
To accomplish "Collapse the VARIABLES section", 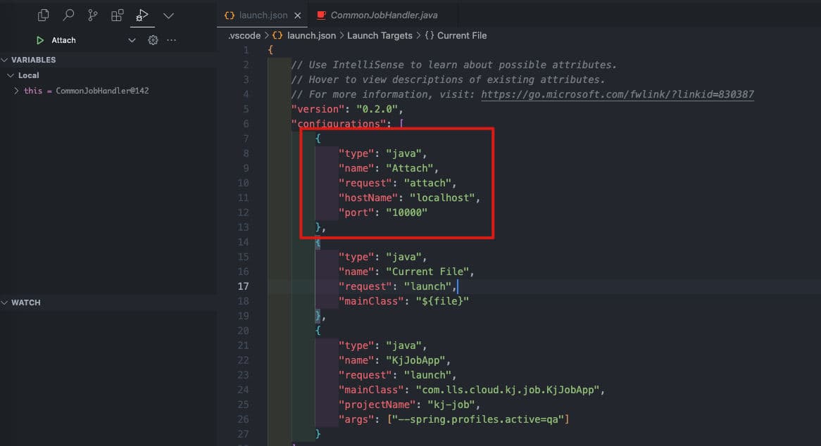I will tap(6, 60).
